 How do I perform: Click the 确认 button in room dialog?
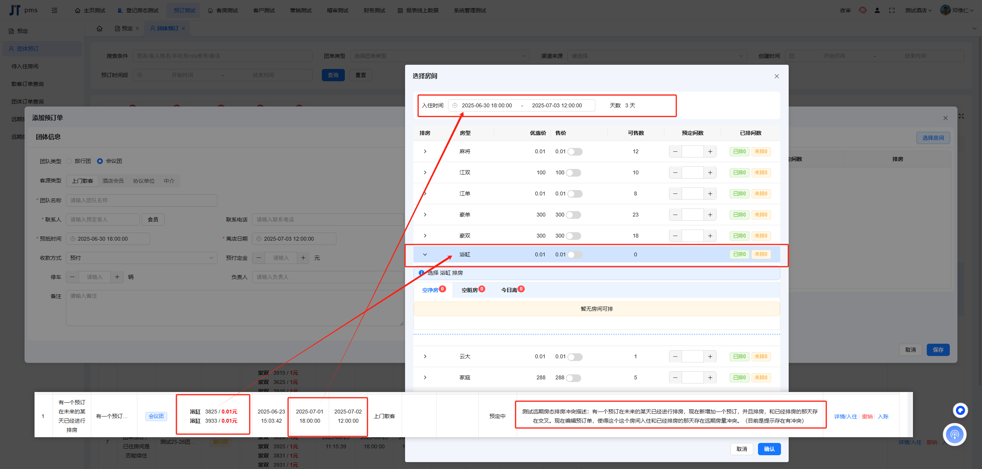[x=769, y=449]
